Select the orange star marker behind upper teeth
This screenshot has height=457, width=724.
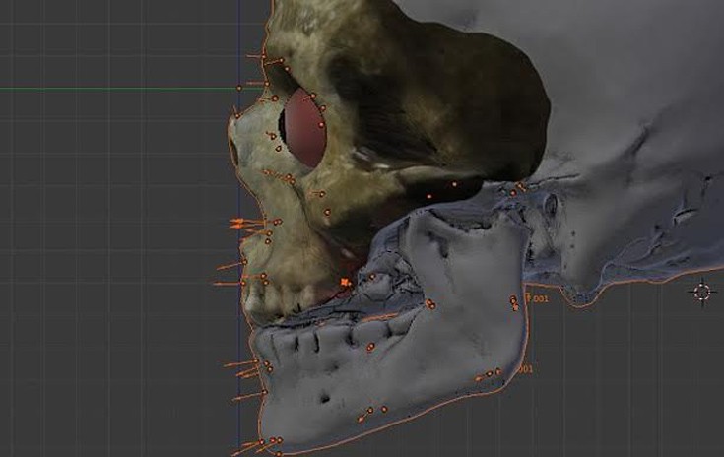tap(345, 282)
